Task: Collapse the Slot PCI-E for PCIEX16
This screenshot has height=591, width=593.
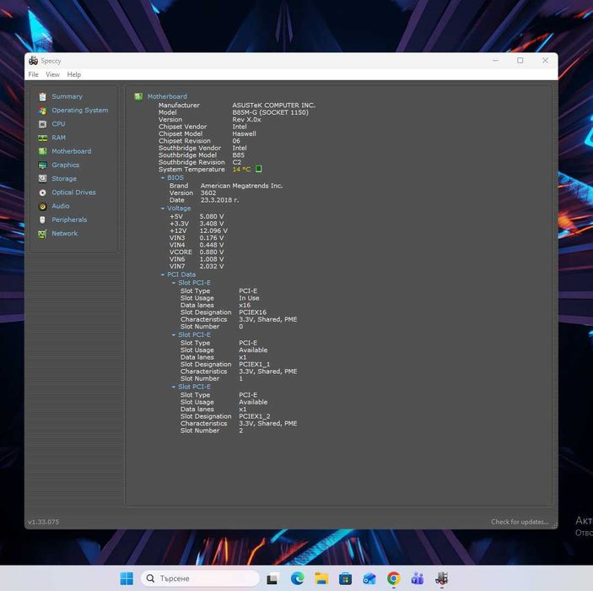Action: (x=174, y=283)
